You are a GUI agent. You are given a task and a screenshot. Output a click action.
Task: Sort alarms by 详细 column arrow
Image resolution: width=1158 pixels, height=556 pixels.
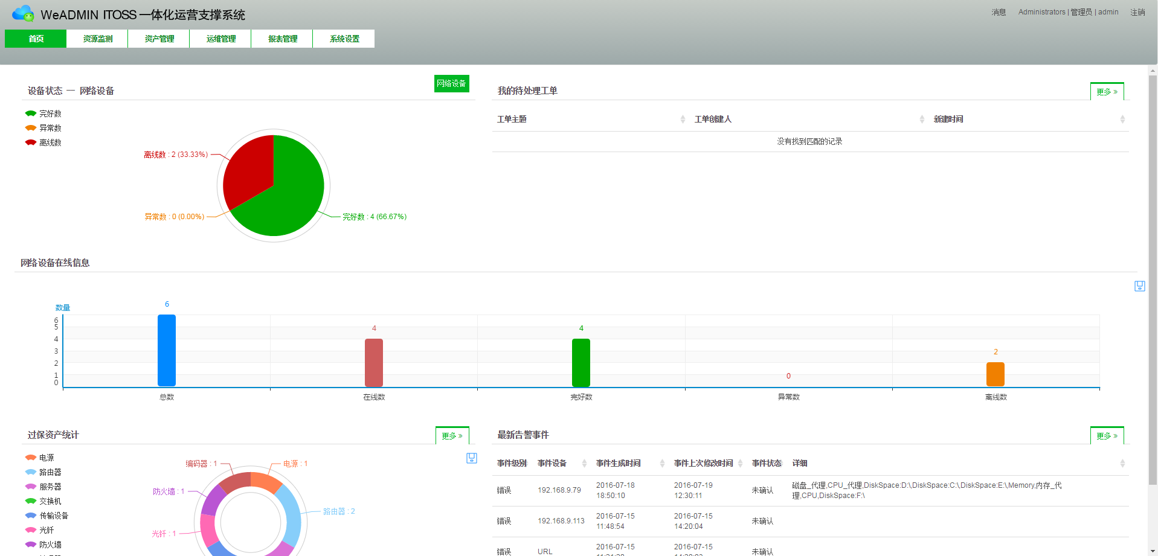1122,463
